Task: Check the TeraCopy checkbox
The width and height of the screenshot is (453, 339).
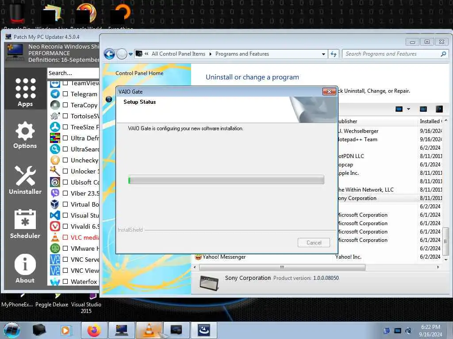Action: coord(65,105)
